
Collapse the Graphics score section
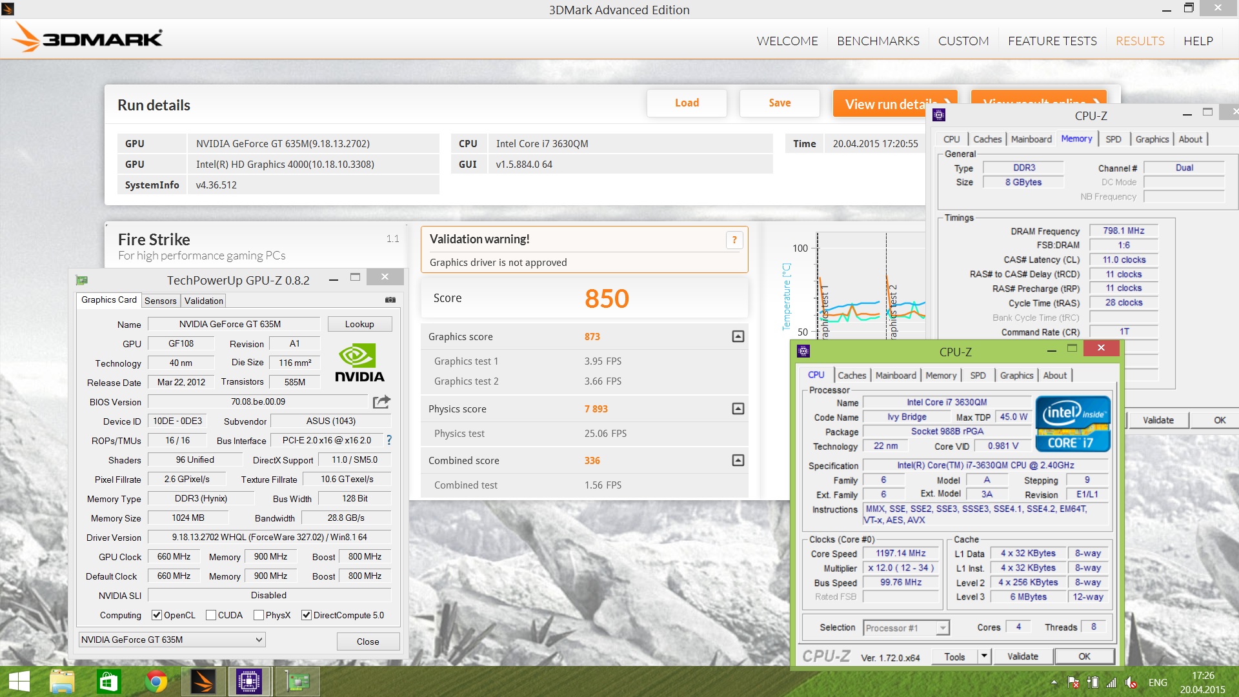pos(738,336)
